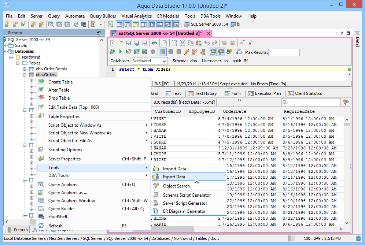
Task: Click the Connect plug icon in editor toolbar
Action: (187, 52)
